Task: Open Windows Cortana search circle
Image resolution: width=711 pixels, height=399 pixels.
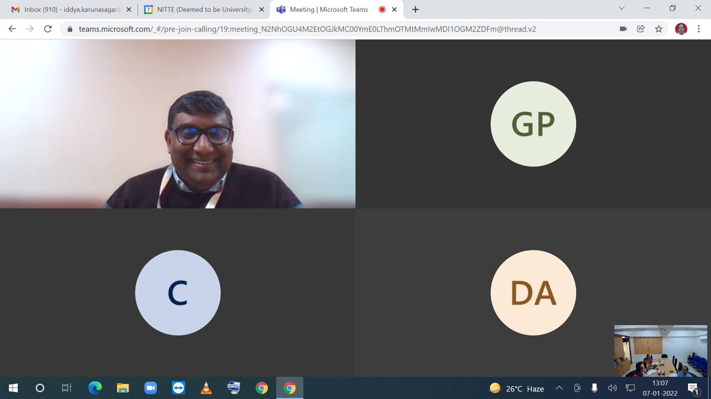Action: point(40,388)
